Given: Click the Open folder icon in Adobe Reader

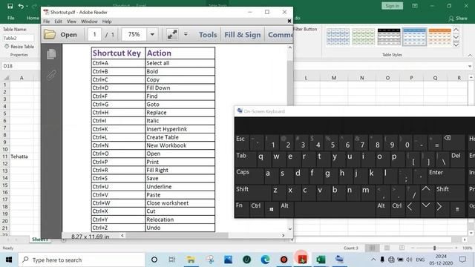Looking at the screenshot, I should (50, 35).
